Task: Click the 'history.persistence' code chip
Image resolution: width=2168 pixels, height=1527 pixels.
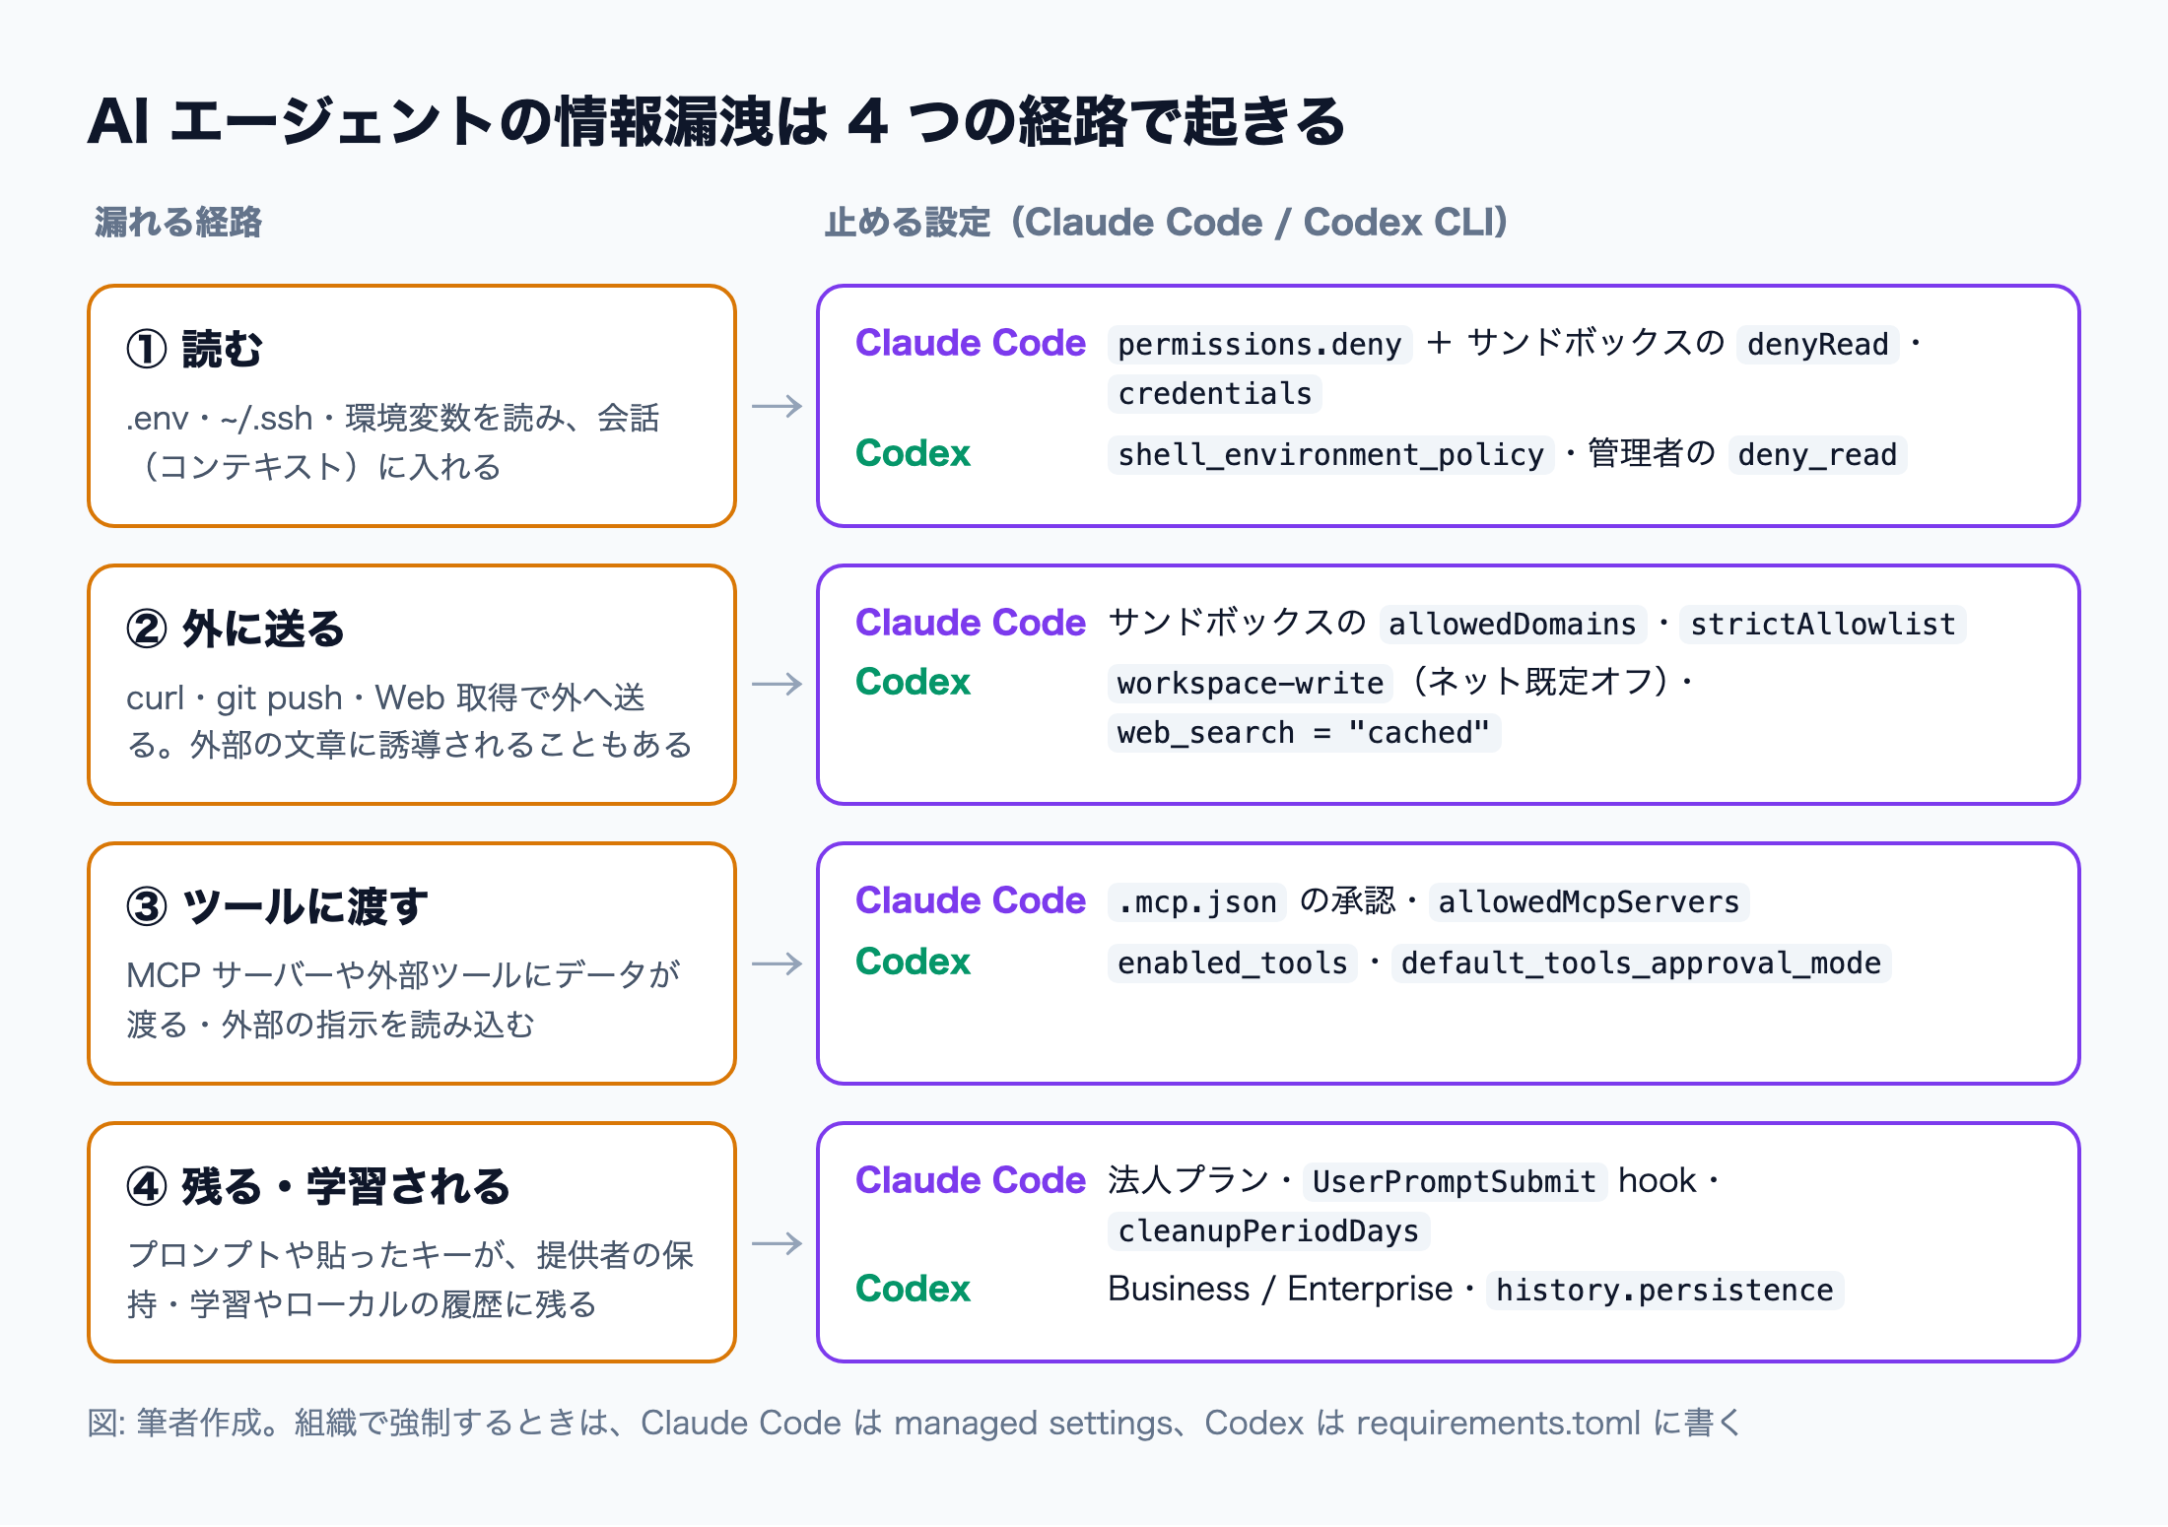Action: click(1664, 1291)
